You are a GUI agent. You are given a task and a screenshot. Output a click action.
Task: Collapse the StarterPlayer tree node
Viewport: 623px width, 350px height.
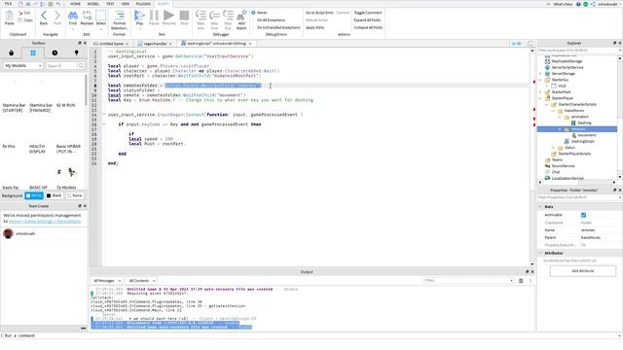(540, 98)
